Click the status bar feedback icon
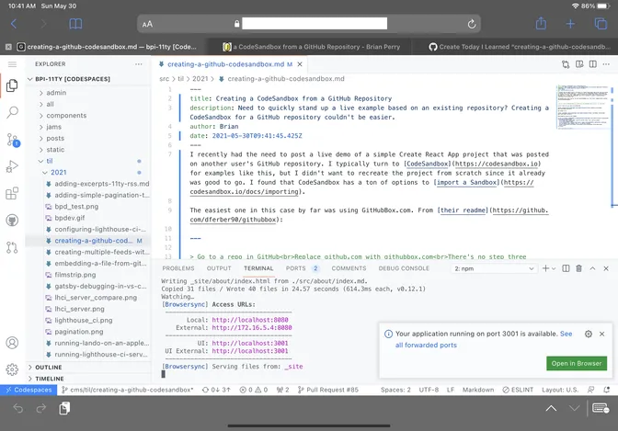This screenshot has width=618, height=431. tap(590, 390)
